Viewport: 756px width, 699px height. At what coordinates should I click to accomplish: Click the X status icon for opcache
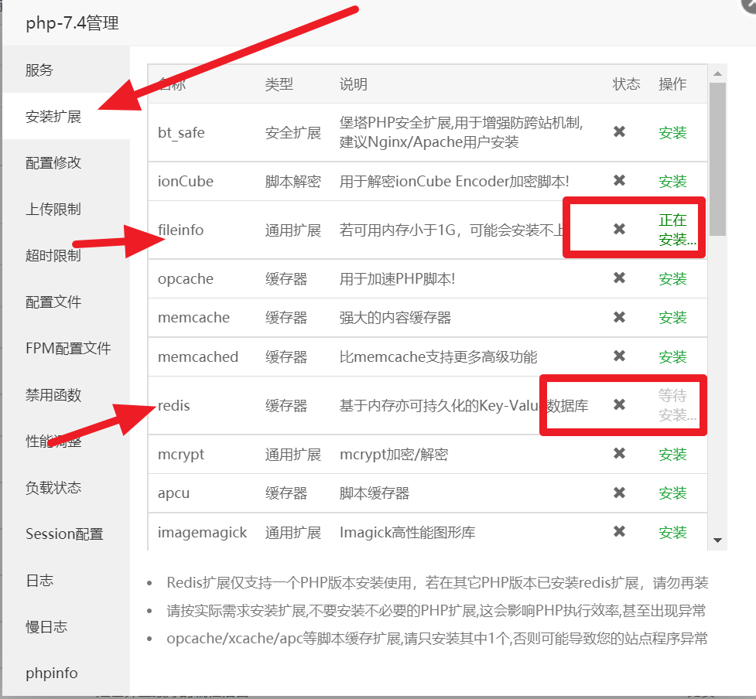(x=619, y=278)
